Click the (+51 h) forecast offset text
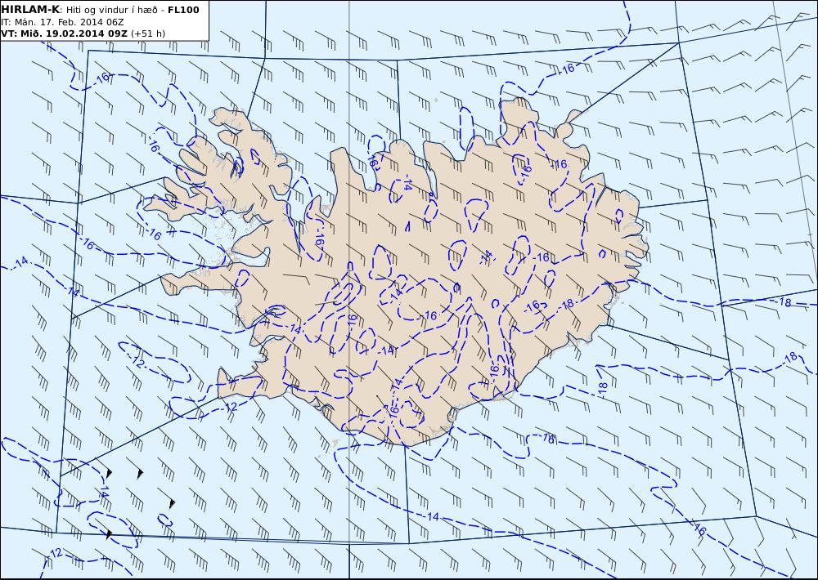Screen dimensions: 818x580 (x=147, y=33)
